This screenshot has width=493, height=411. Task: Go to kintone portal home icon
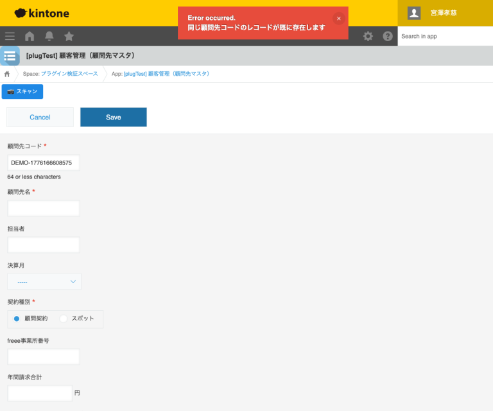tap(30, 36)
